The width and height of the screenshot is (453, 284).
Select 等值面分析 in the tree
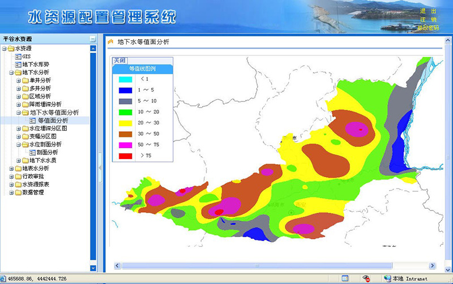53,121
